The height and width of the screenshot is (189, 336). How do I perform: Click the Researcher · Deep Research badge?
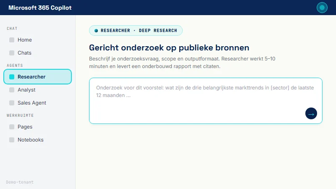coord(136,30)
